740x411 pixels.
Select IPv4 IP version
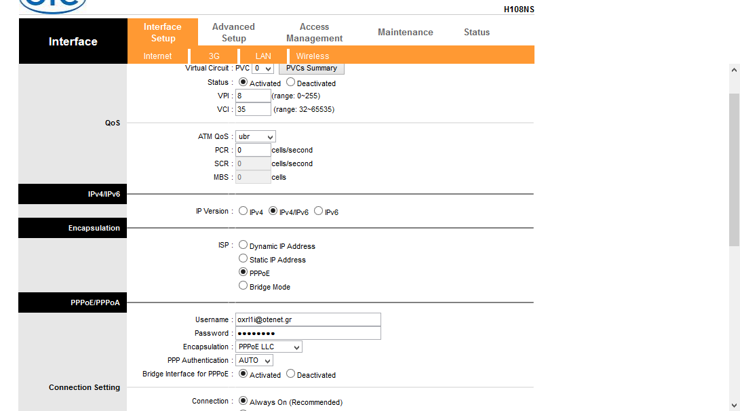coord(243,211)
